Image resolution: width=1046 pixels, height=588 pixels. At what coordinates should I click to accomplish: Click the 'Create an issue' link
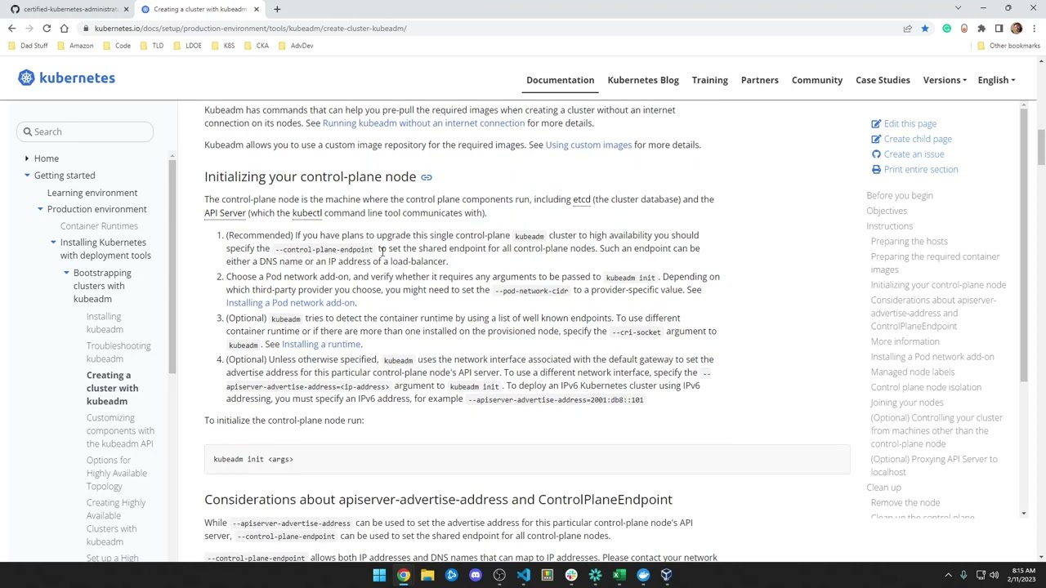(x=907, y=154)
